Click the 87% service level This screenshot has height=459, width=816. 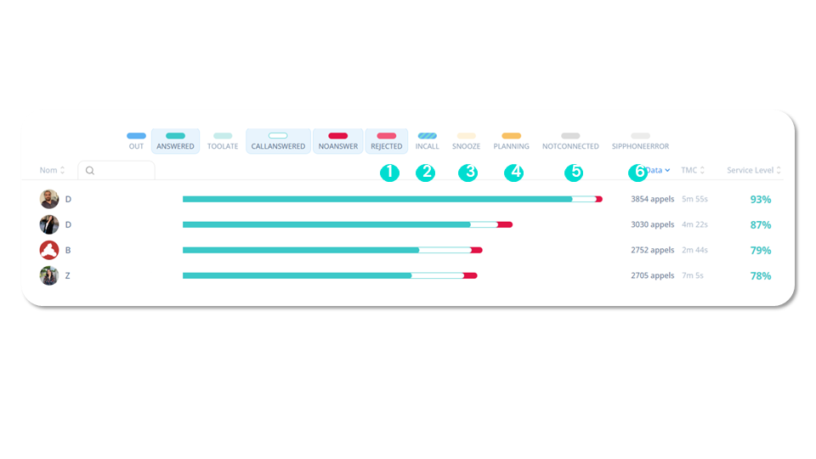[x=760, y=224]
